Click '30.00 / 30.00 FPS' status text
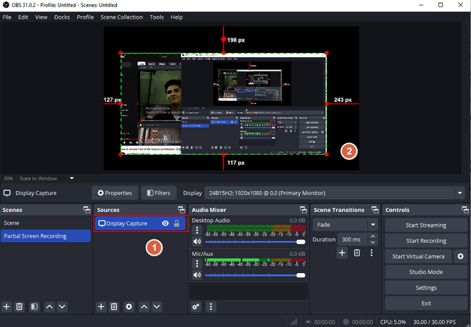Screen dimensions: 471x327 tap(434, 322)
